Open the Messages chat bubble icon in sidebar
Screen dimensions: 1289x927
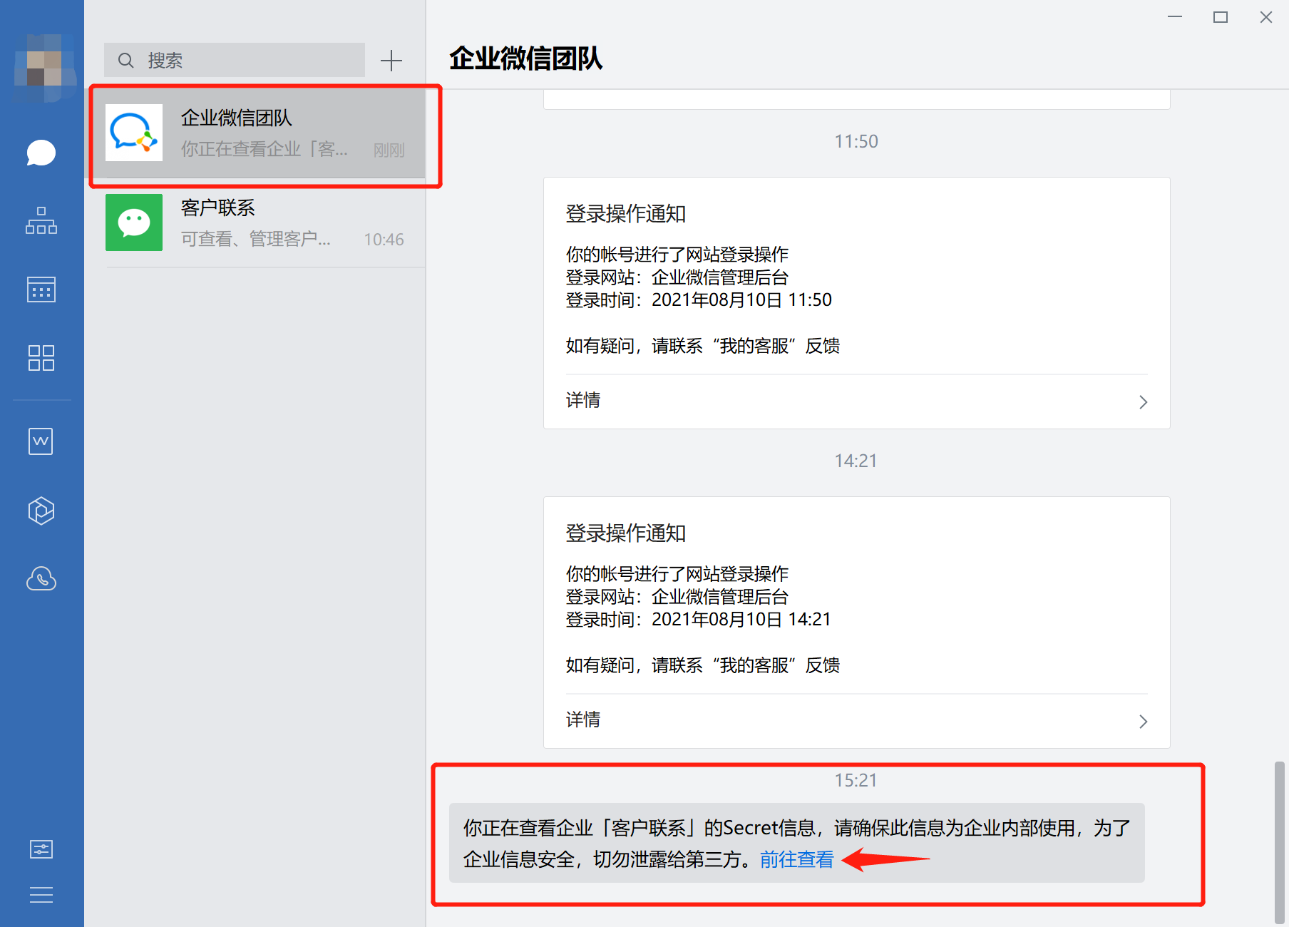(41, 153)
